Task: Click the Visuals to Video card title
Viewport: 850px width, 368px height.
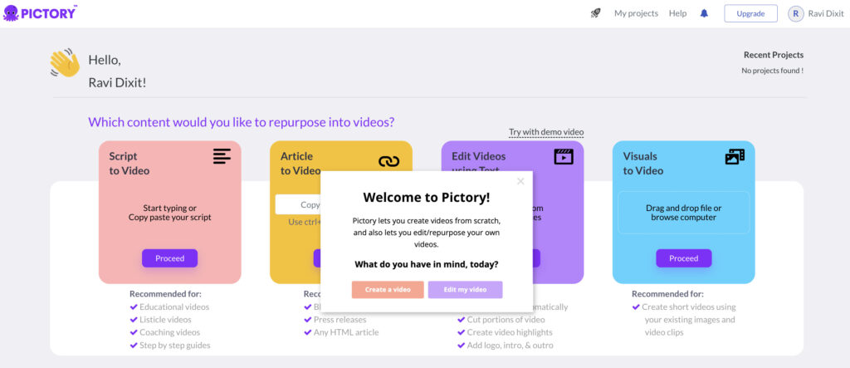Action: [x=643, y=164]
